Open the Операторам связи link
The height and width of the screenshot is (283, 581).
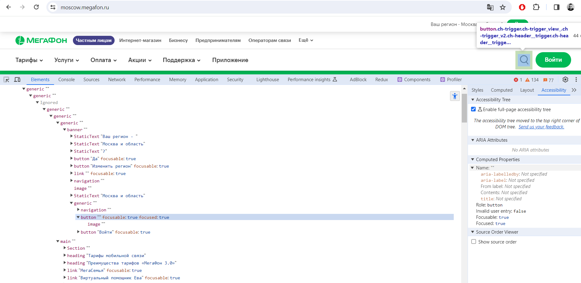[x=270, y=40]
